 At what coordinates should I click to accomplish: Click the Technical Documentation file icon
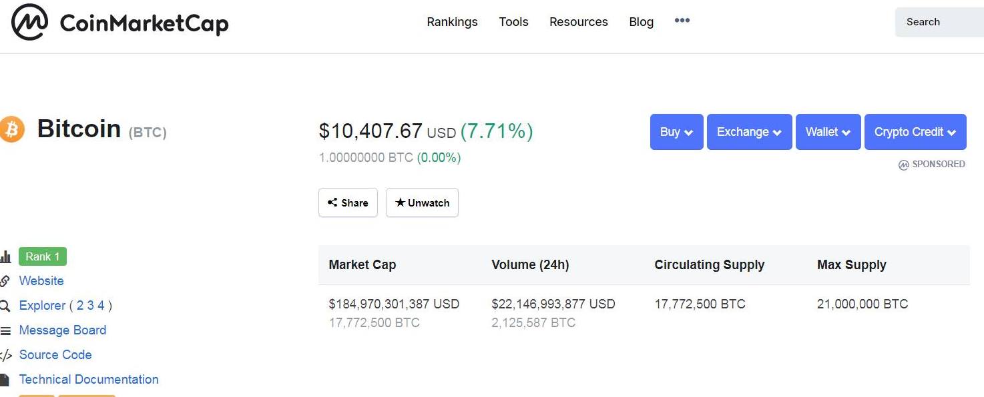[x=5, y=380]
